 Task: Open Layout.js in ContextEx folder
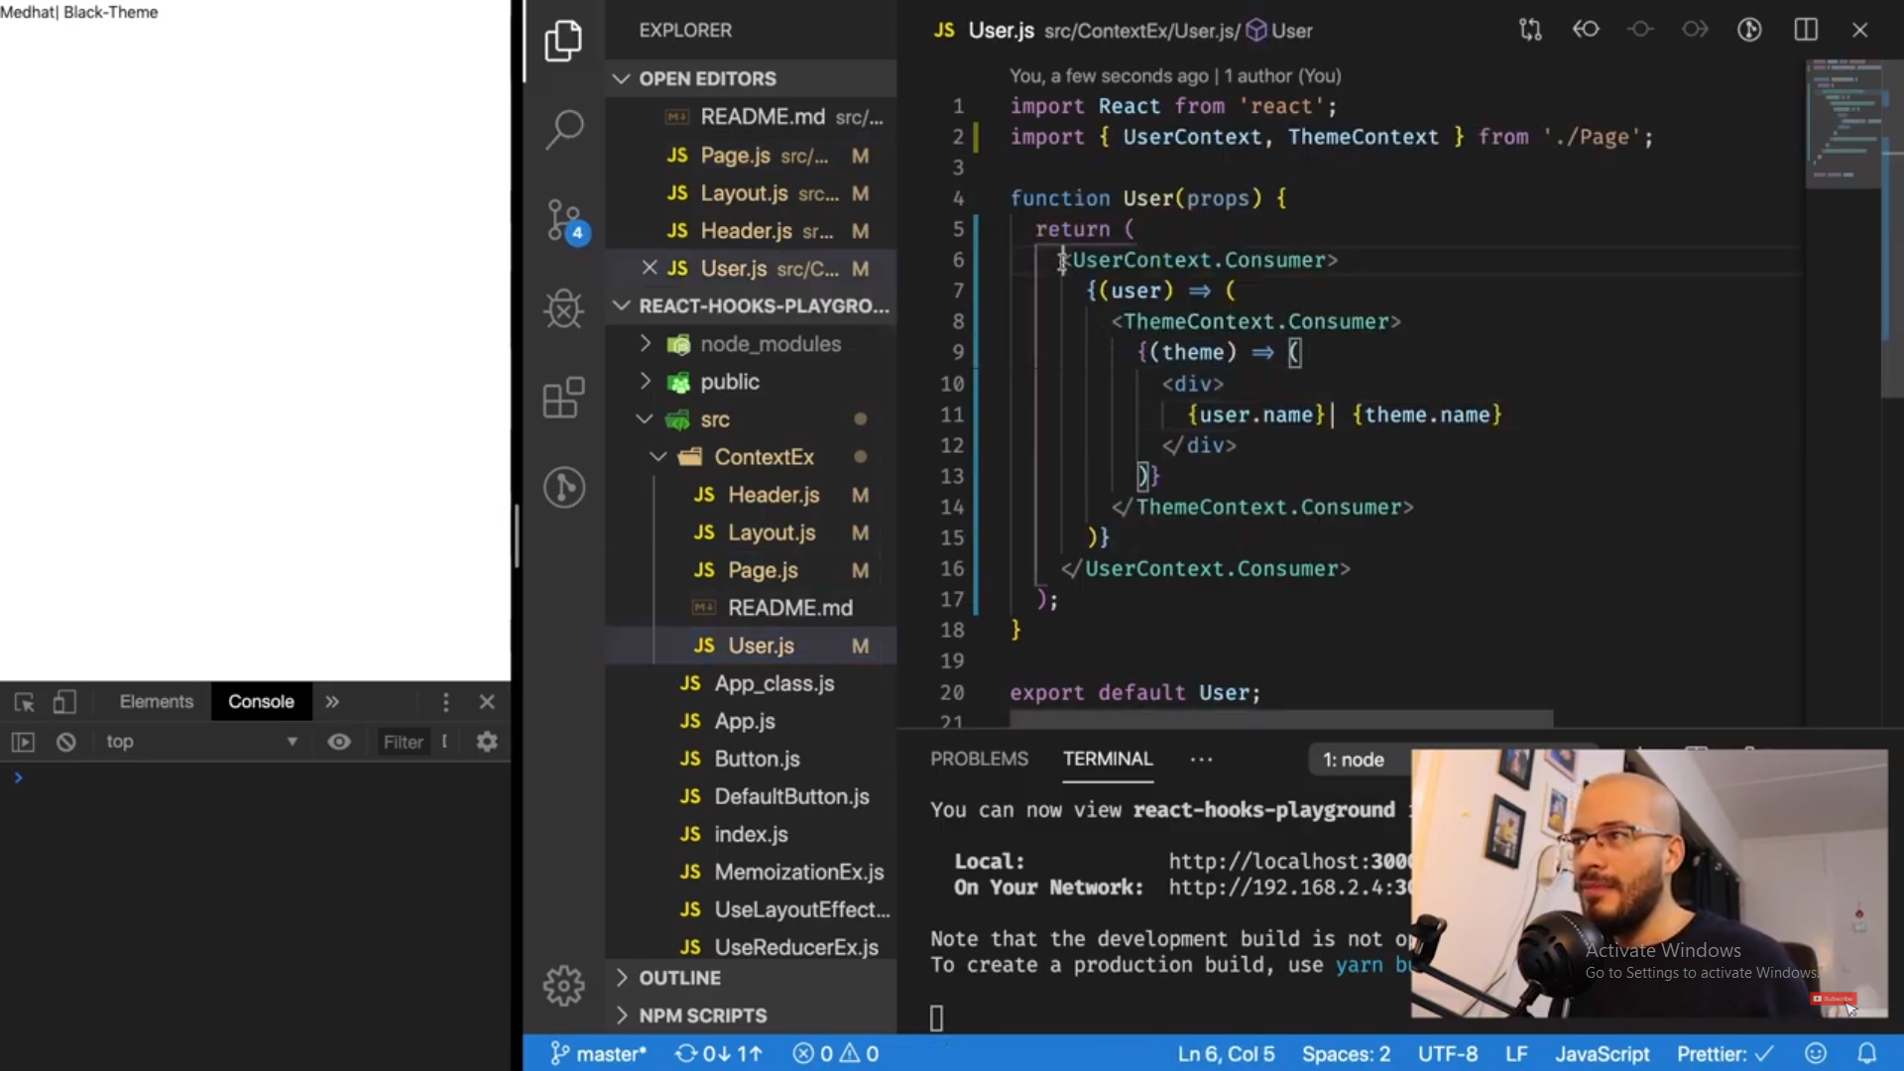pos(751,533)
